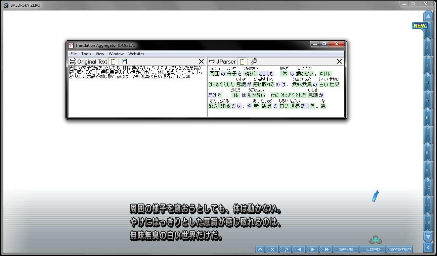Open the View menu
Screen dimensions: 437x256
100,54
